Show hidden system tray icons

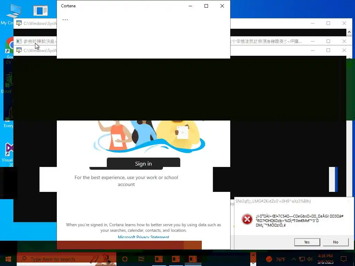coord(293,259)
